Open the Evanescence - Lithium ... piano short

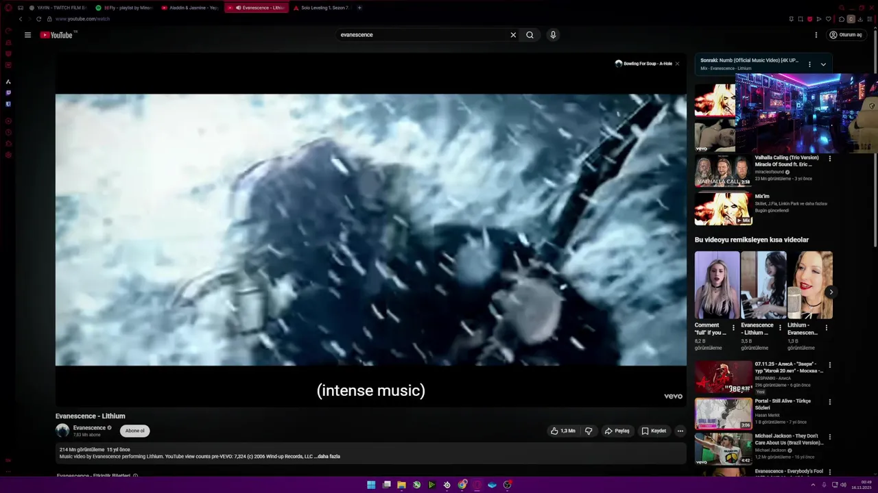763,285
